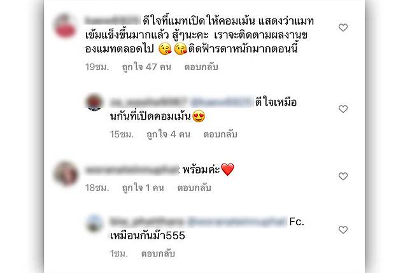Screen dimensions: 410x273
Task: Open blurred username of the first comment
Action: (x=113, y=20)
